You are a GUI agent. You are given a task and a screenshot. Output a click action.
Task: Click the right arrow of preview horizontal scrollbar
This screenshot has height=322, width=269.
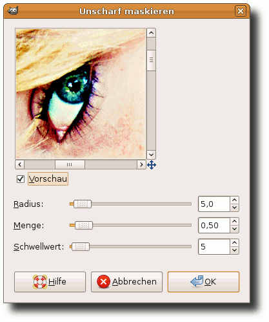pyautogui.click(x=141, y=165)
